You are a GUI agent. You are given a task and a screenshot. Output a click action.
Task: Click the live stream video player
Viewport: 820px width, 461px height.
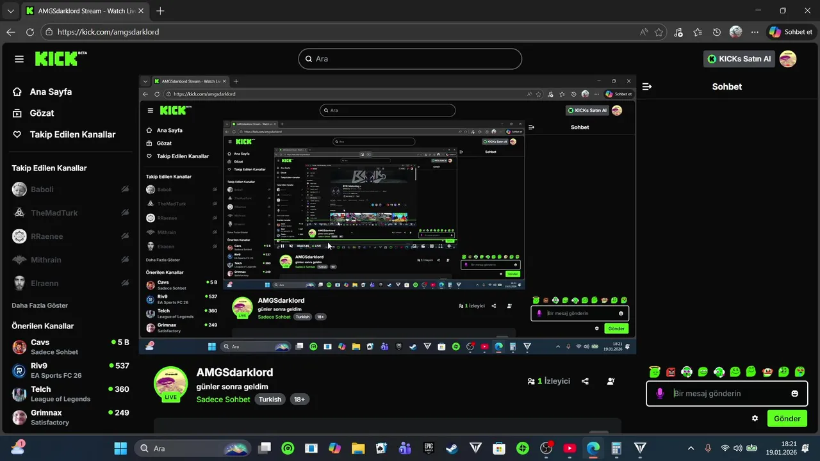[388, 214]
